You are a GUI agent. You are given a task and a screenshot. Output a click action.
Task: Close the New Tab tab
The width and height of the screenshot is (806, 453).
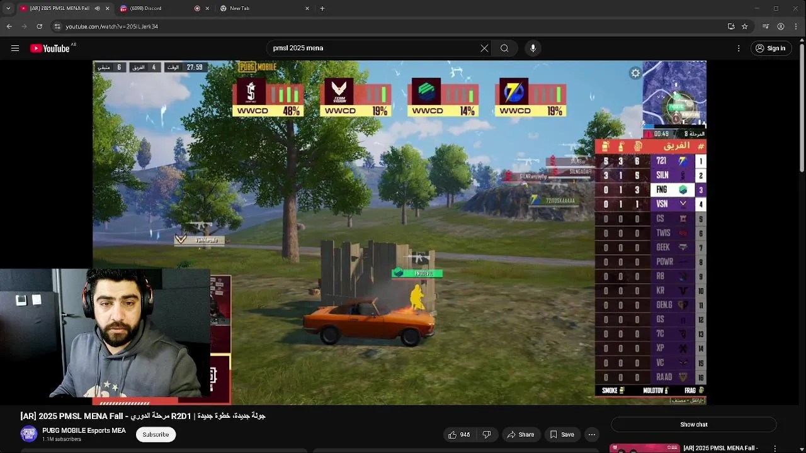click(307, 8)
